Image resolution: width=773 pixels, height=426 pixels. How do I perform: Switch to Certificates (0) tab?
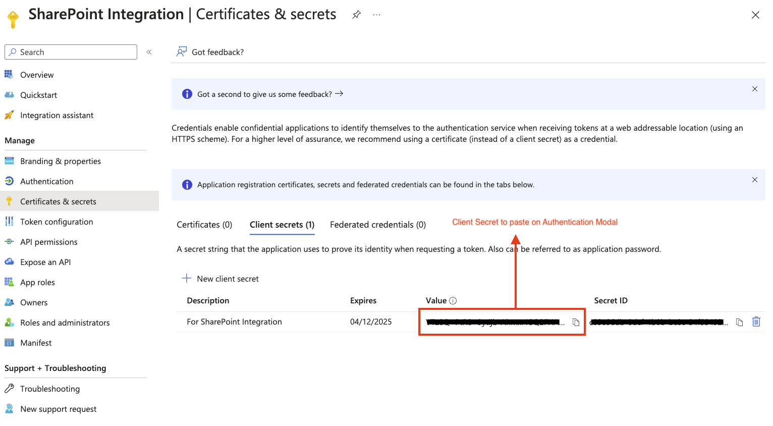204,225
